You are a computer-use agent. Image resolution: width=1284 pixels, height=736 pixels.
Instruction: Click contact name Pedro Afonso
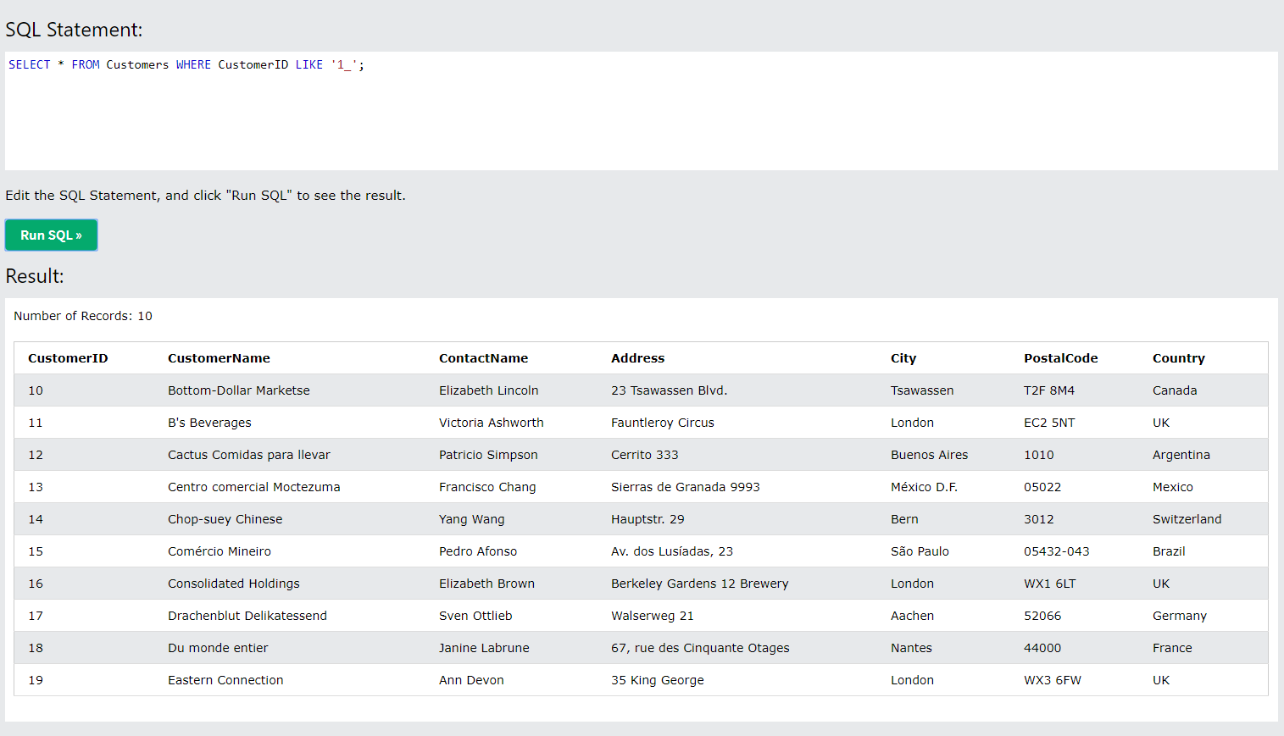click(478, 551)
